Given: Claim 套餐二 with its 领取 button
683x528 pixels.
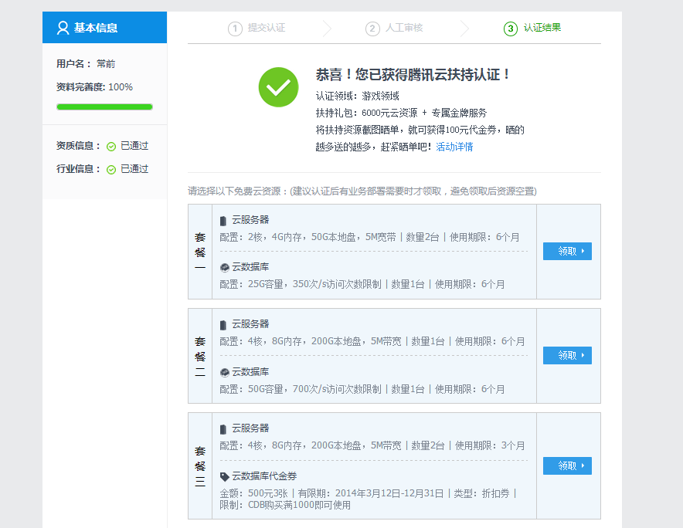Looking at the screenshot, I should [x=567, y=356].
